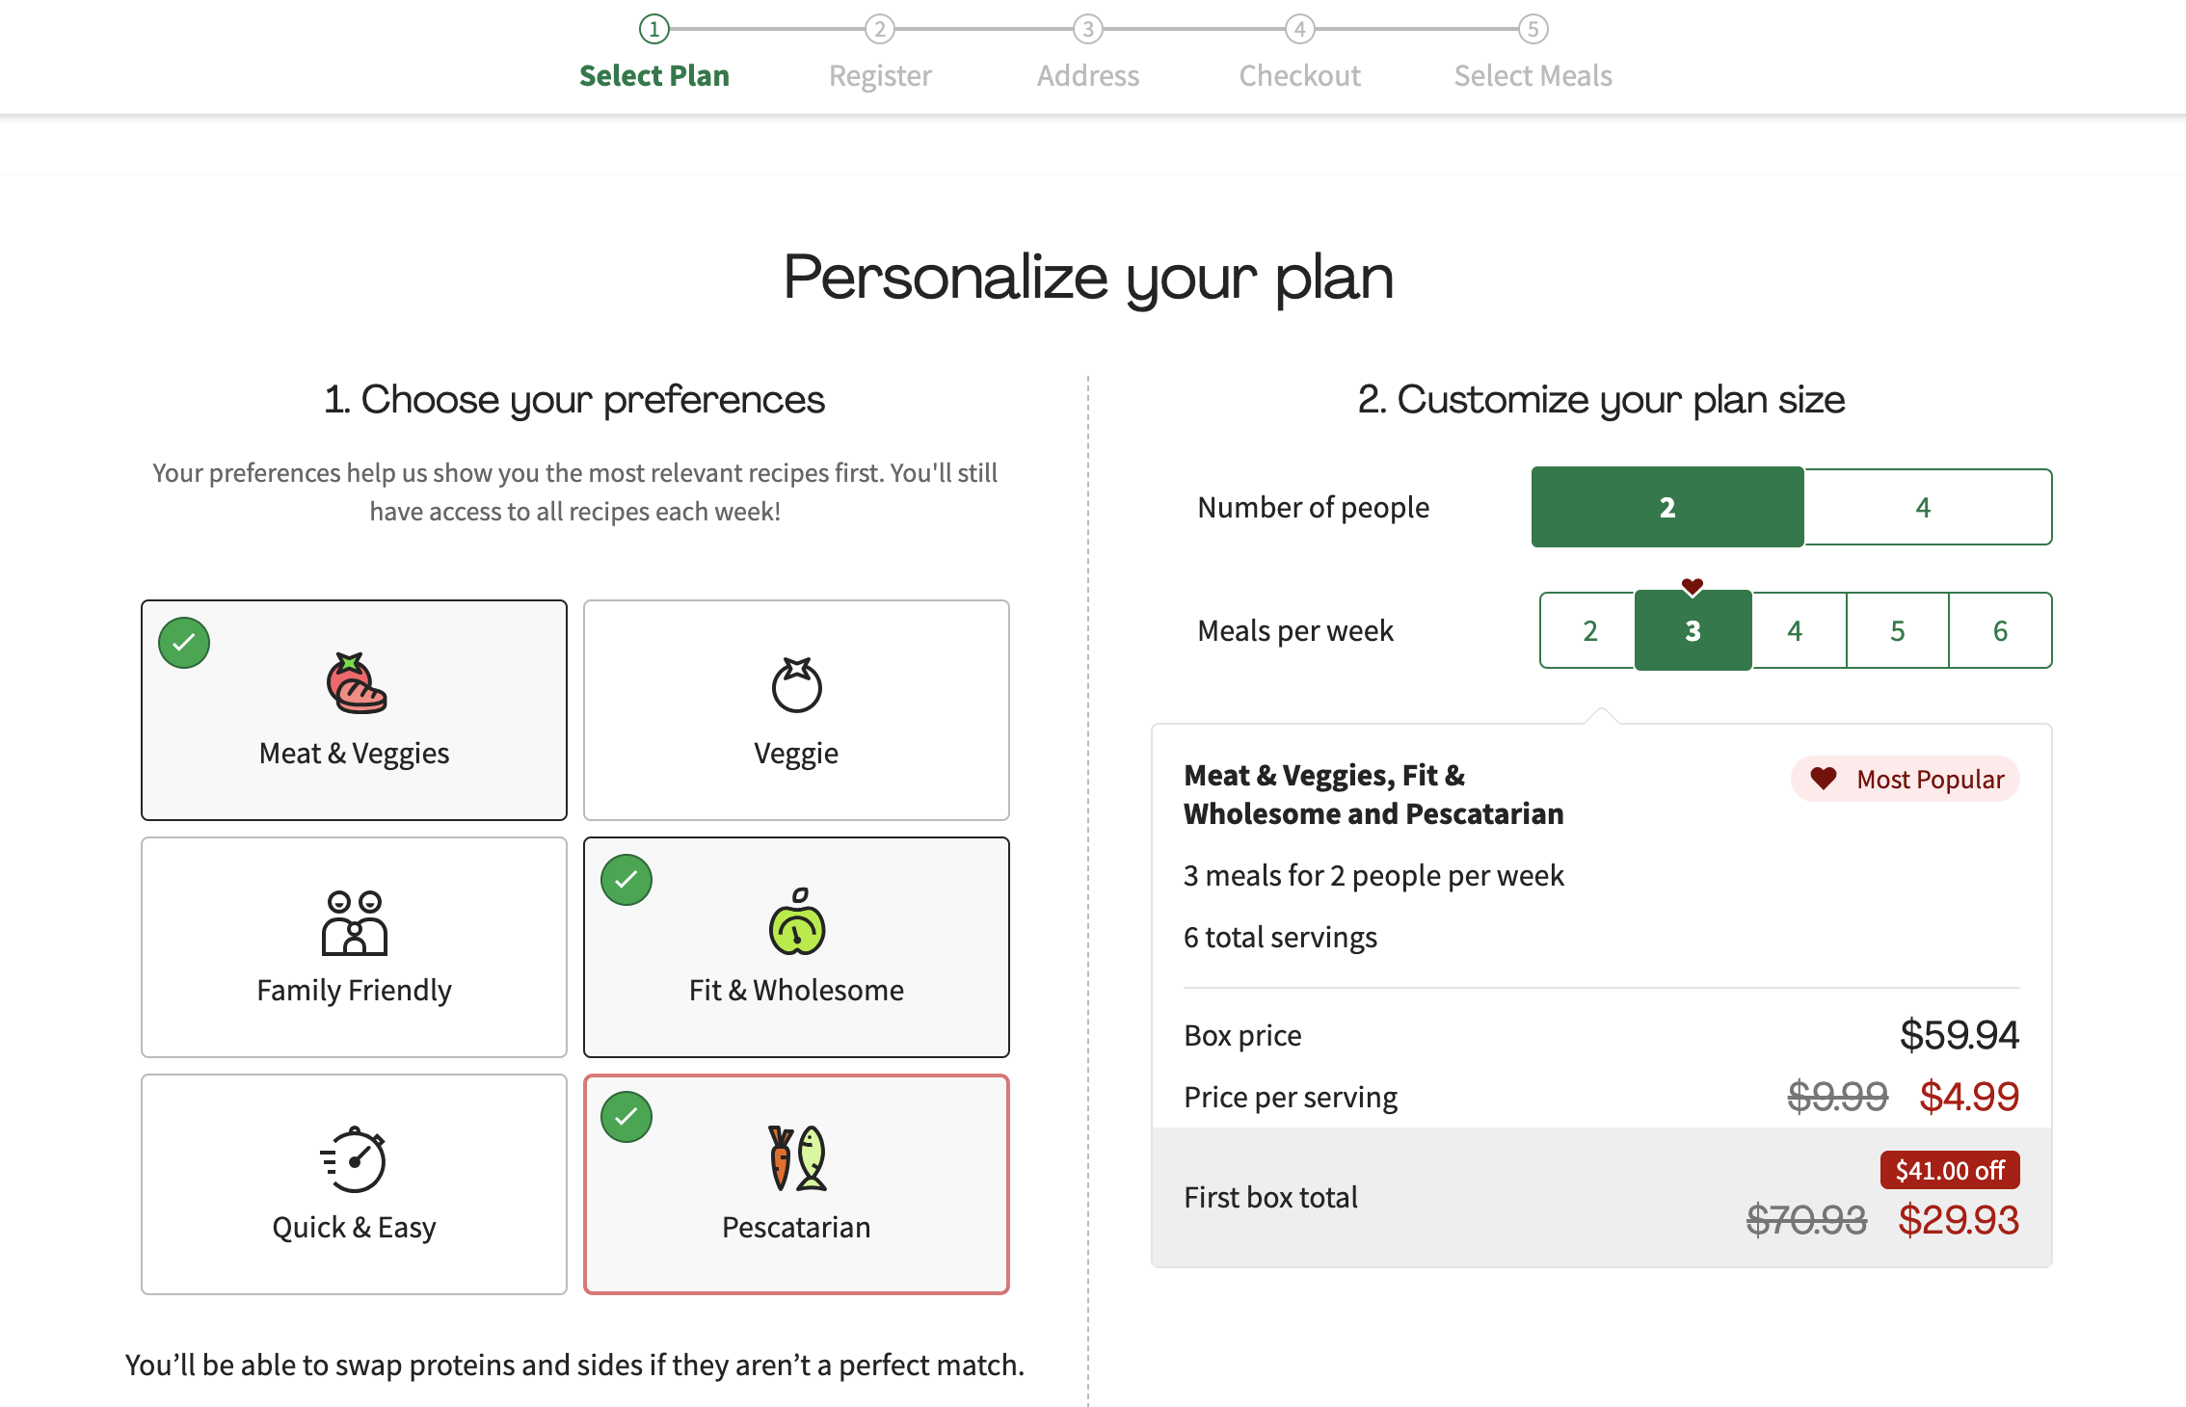
Task: Choose 2 meals per week
Action: click(1589, 631)
